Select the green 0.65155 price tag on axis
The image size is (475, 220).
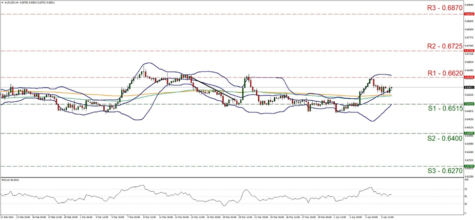[x=470, y=104]
